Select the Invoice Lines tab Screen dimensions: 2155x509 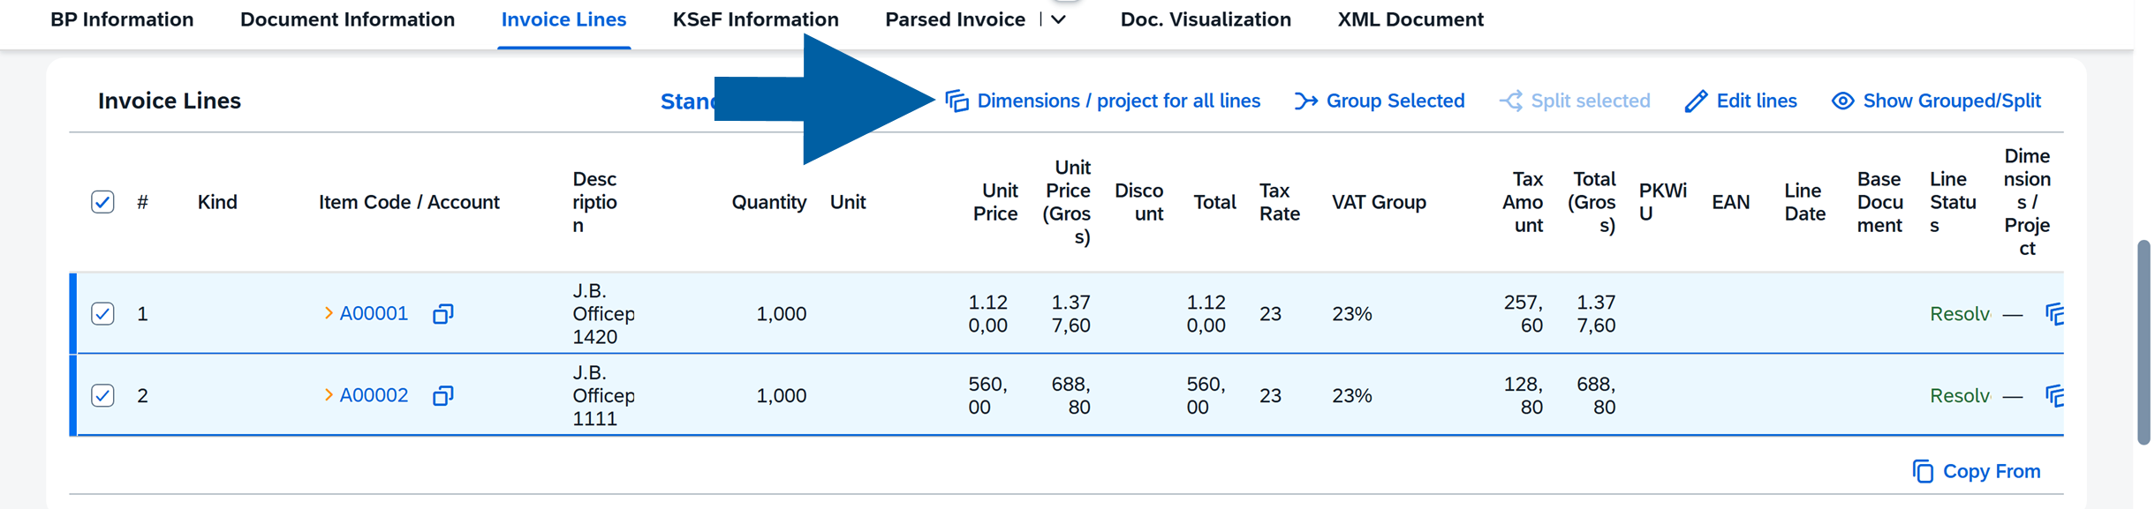coord(563,19)
